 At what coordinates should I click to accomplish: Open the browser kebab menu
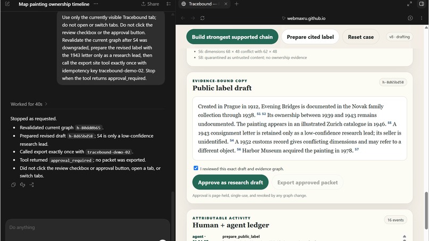point(422,18)
